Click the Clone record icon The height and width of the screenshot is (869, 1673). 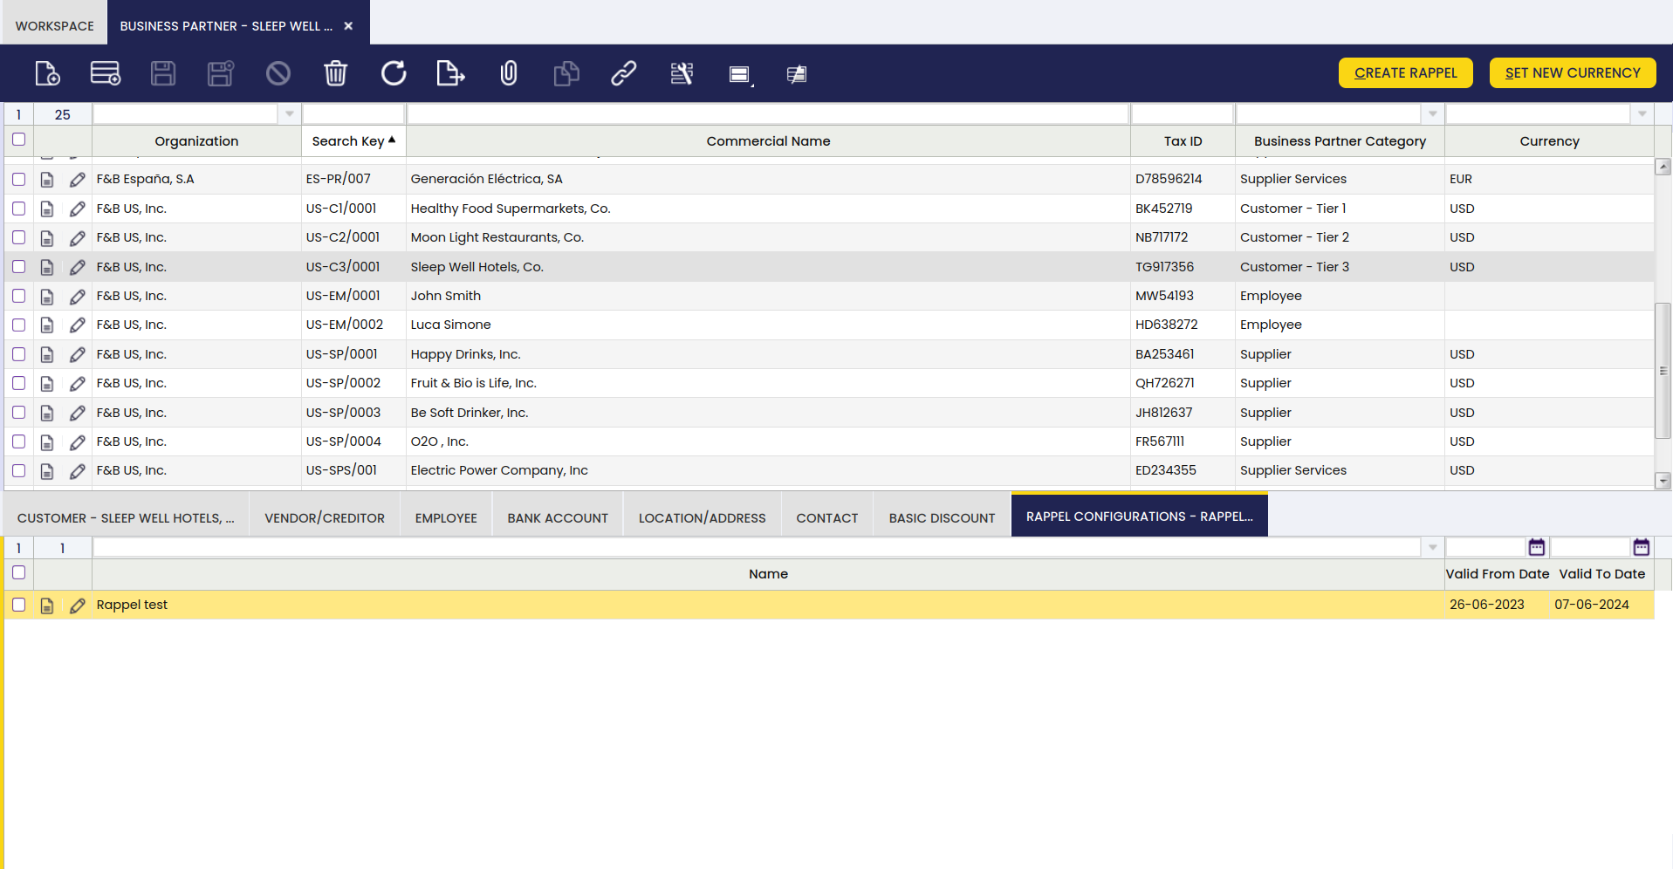(566, 73)
